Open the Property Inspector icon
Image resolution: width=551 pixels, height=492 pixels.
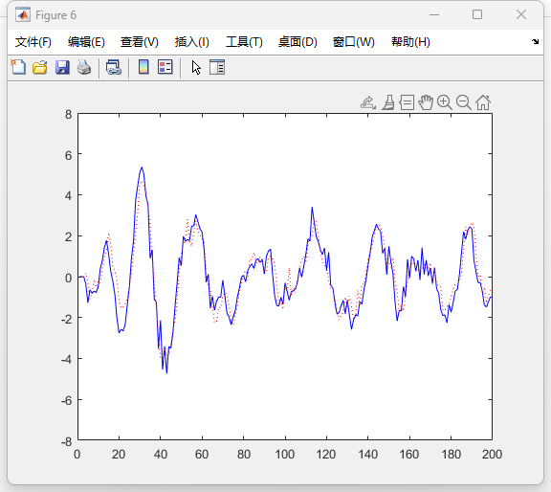pyautogui.click(x=217, y=67)
